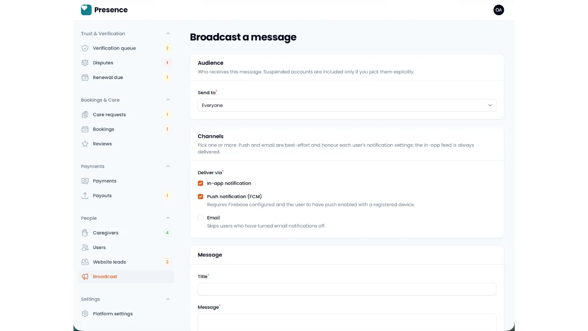Collapse the Bookings & Care section
This screenshot has width=588, height=331.
(168, 100)
